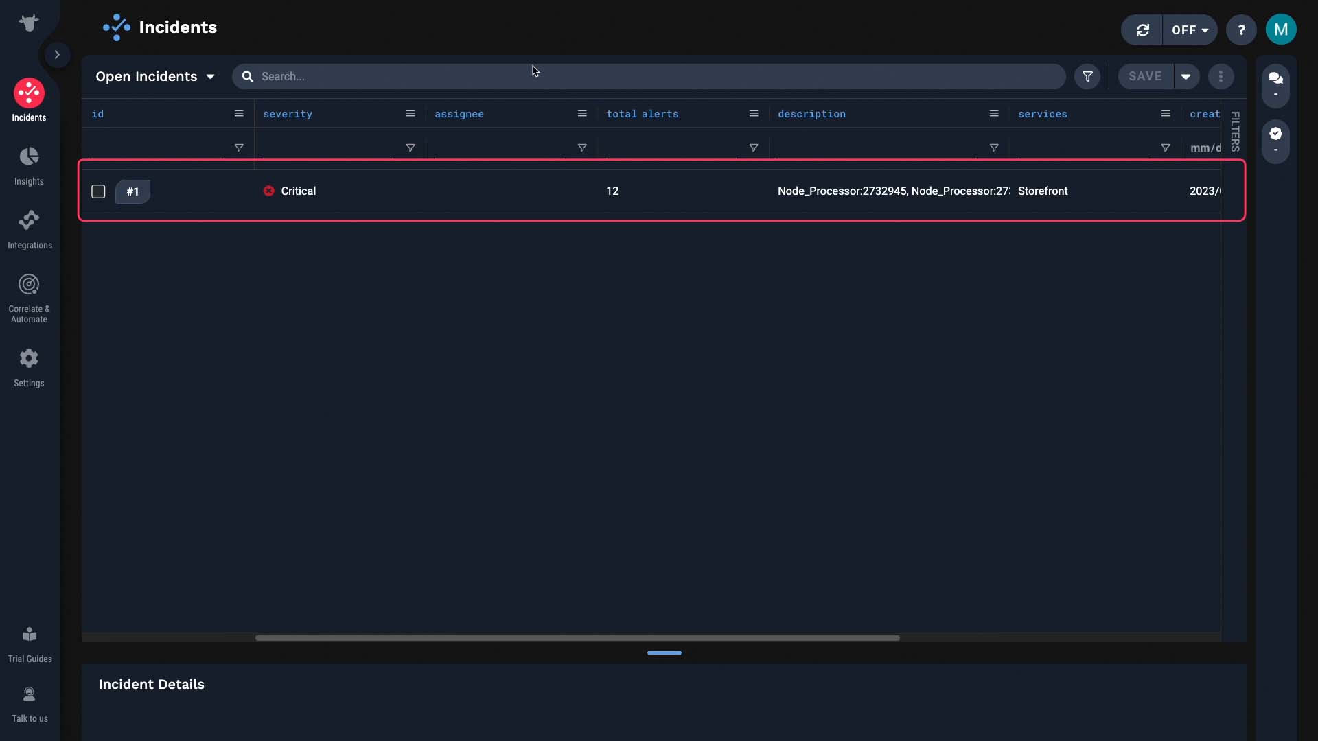Open Trial Guides section
The image size is (1318, 741).
click(29, 644)
